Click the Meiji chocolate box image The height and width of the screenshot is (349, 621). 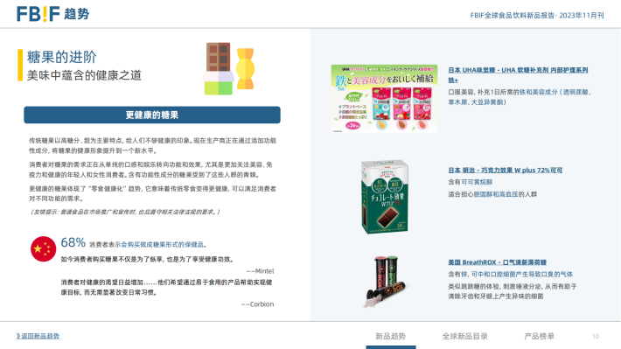point(385,197)
